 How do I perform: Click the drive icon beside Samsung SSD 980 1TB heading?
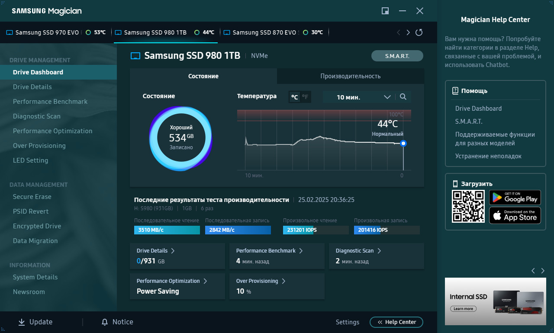point(135,56)
